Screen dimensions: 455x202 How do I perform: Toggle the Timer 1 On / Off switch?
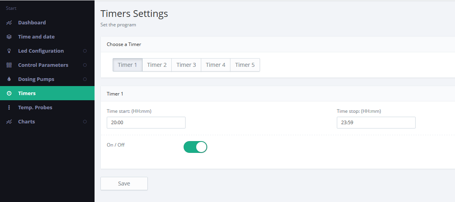[195, 147]
